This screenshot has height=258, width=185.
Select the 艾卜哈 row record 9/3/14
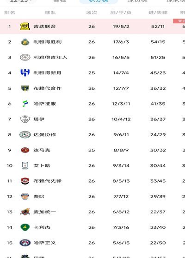tap(121, 165)
